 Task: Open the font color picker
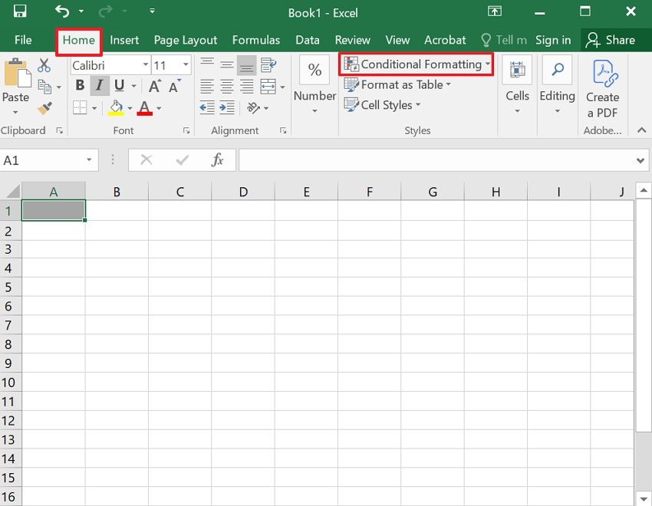pyautogui.click(x=159, y=108)
